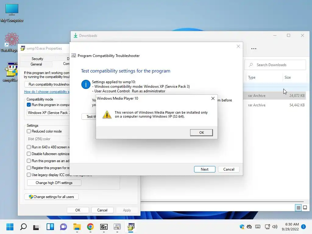Open the My Computer desktop icon

12,13
